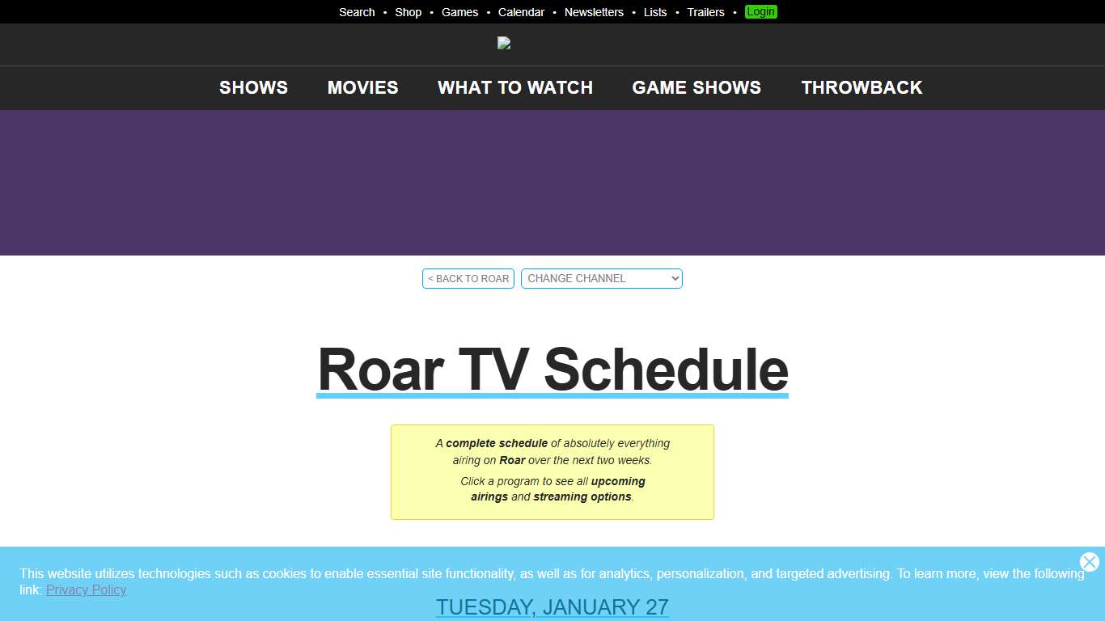Open the Change Channel dropdown
Viewport: 1105px width, 621px height.
pos(602,278)
